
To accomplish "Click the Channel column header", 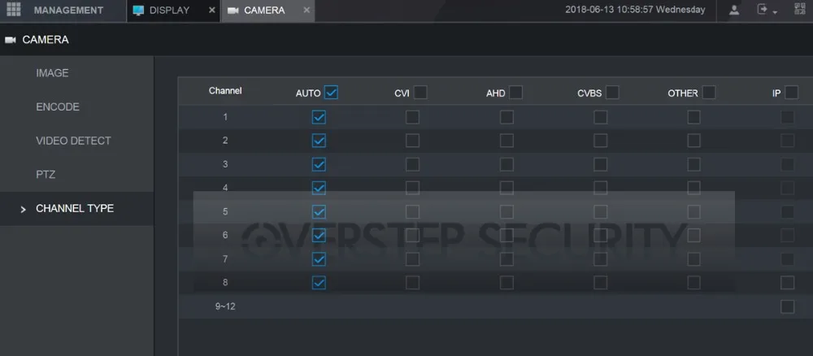I will click(x=225, y=91).
